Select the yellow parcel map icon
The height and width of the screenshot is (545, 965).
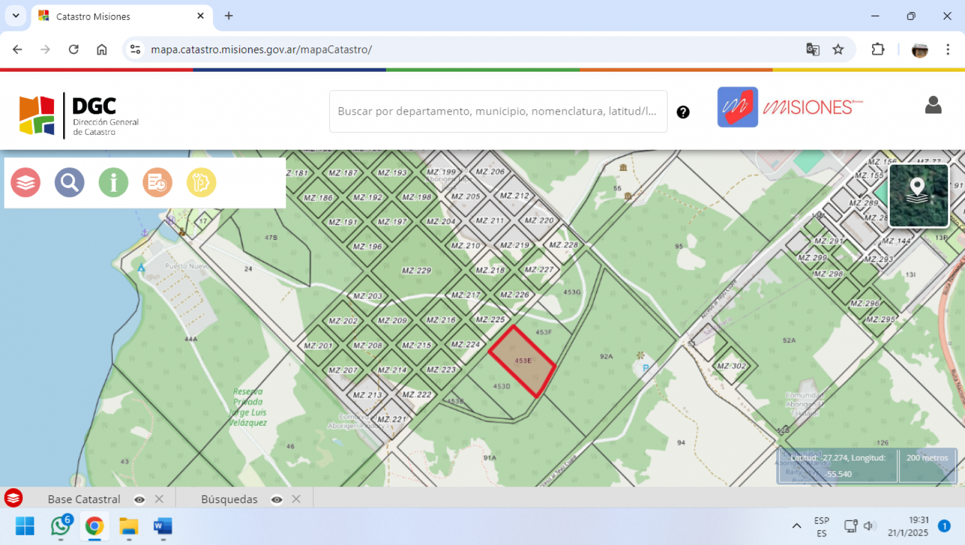(201, 182)
